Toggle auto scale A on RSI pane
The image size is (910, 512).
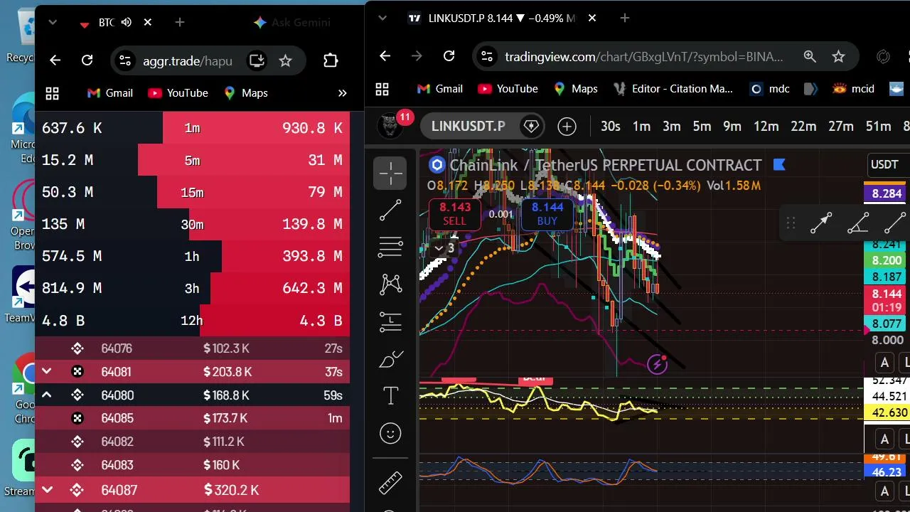click(x=884, y=438)
